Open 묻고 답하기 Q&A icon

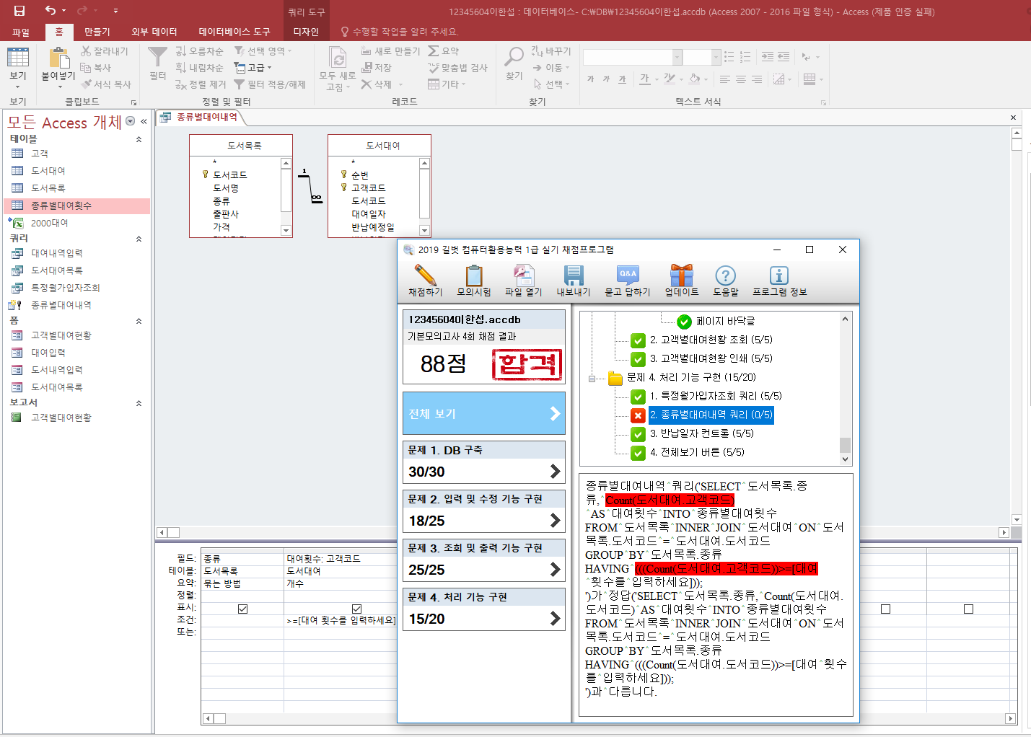[x=627, y=277]
